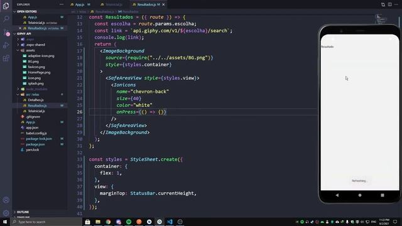Screen dimensions: 402x226
Task: Switch to the App.js tab
Action: [x=80, y=4]
